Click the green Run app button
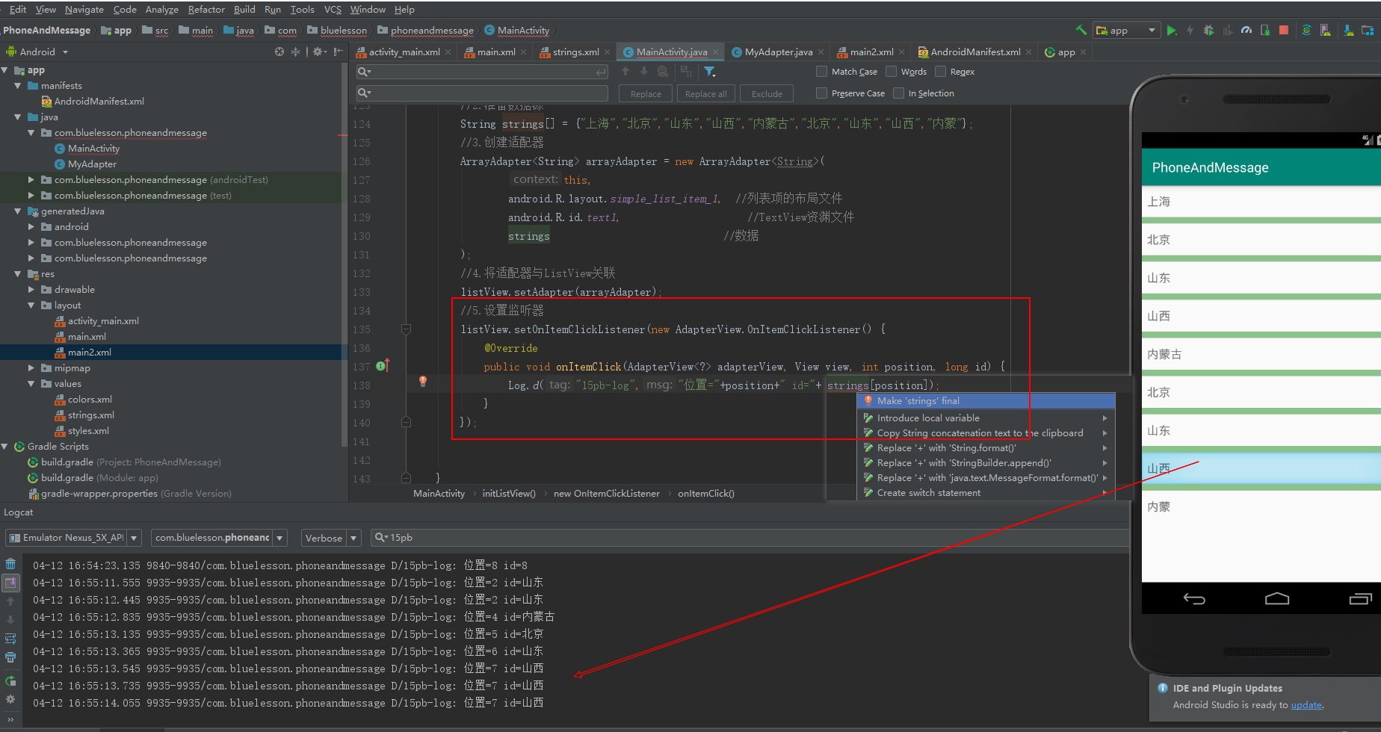Image resolution: width=1381 pixels, height=732 pixels. (1171, 31)
